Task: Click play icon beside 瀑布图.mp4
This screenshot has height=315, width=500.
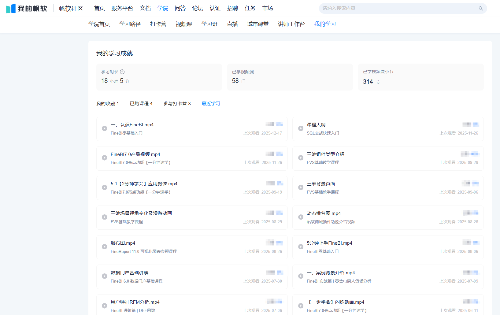Action: [x=105, y=247]
